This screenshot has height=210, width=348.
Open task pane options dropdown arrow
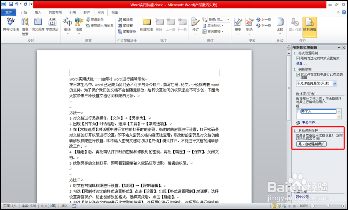339,48
